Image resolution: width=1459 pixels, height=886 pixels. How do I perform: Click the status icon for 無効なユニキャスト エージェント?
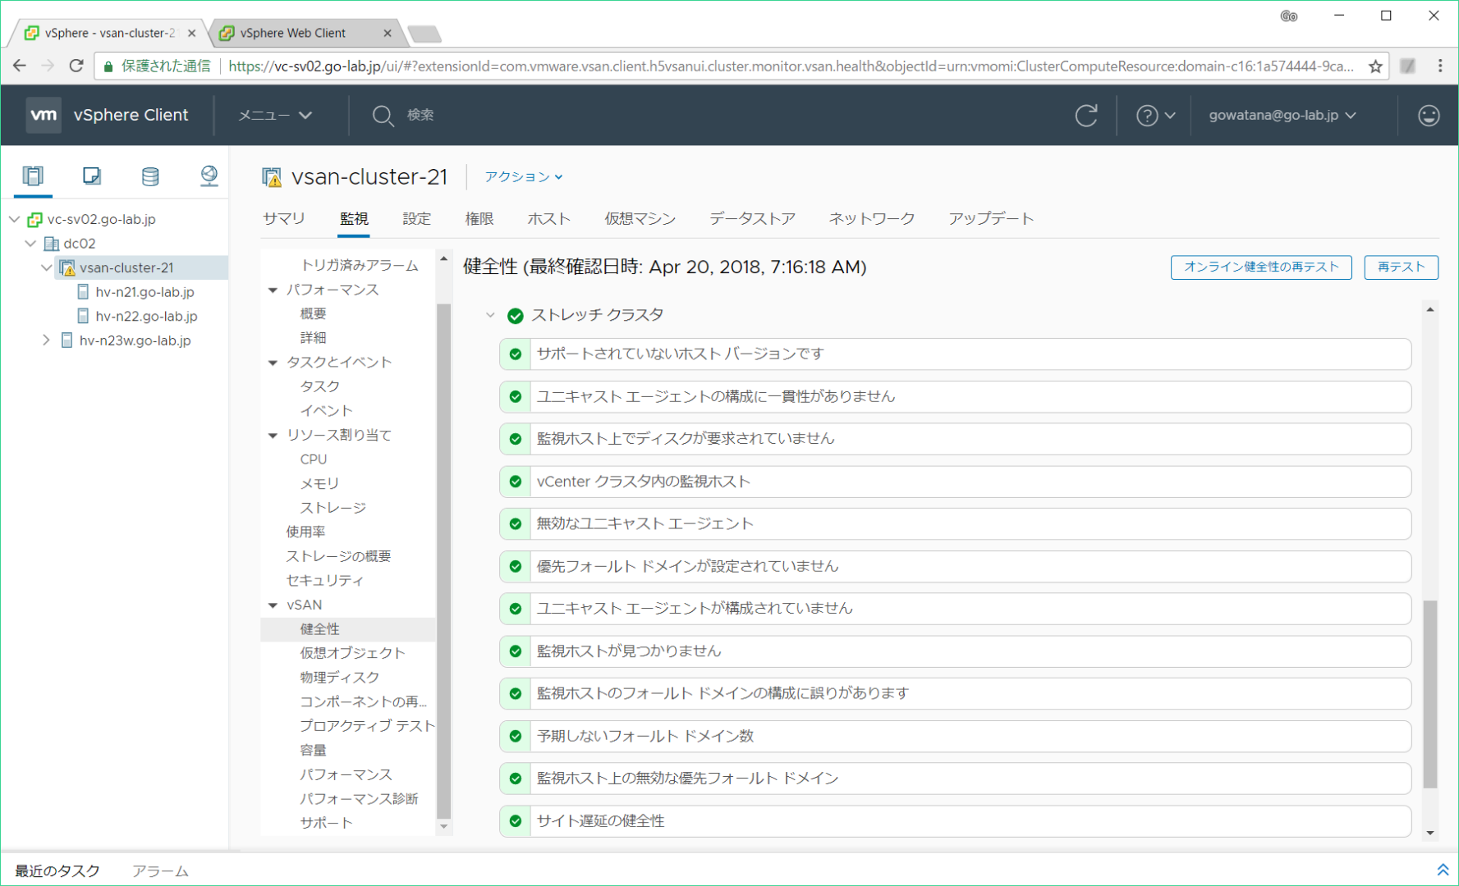516,524
